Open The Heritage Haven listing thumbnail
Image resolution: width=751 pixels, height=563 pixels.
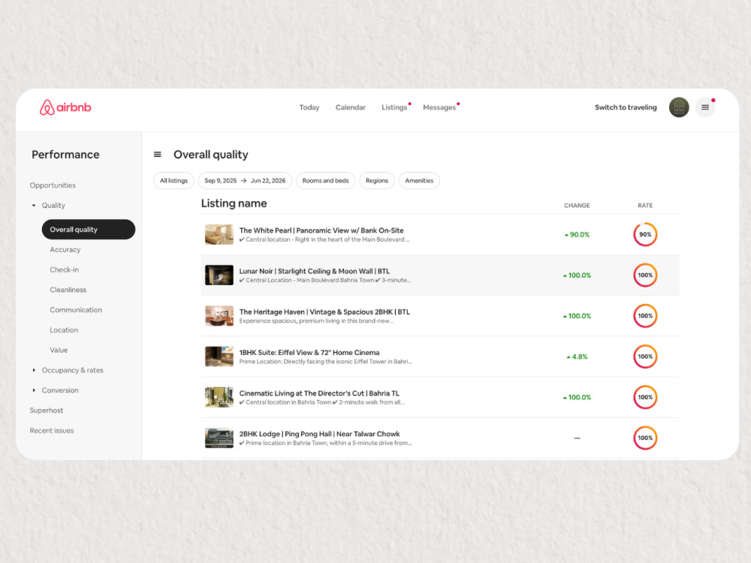[219, 316]
